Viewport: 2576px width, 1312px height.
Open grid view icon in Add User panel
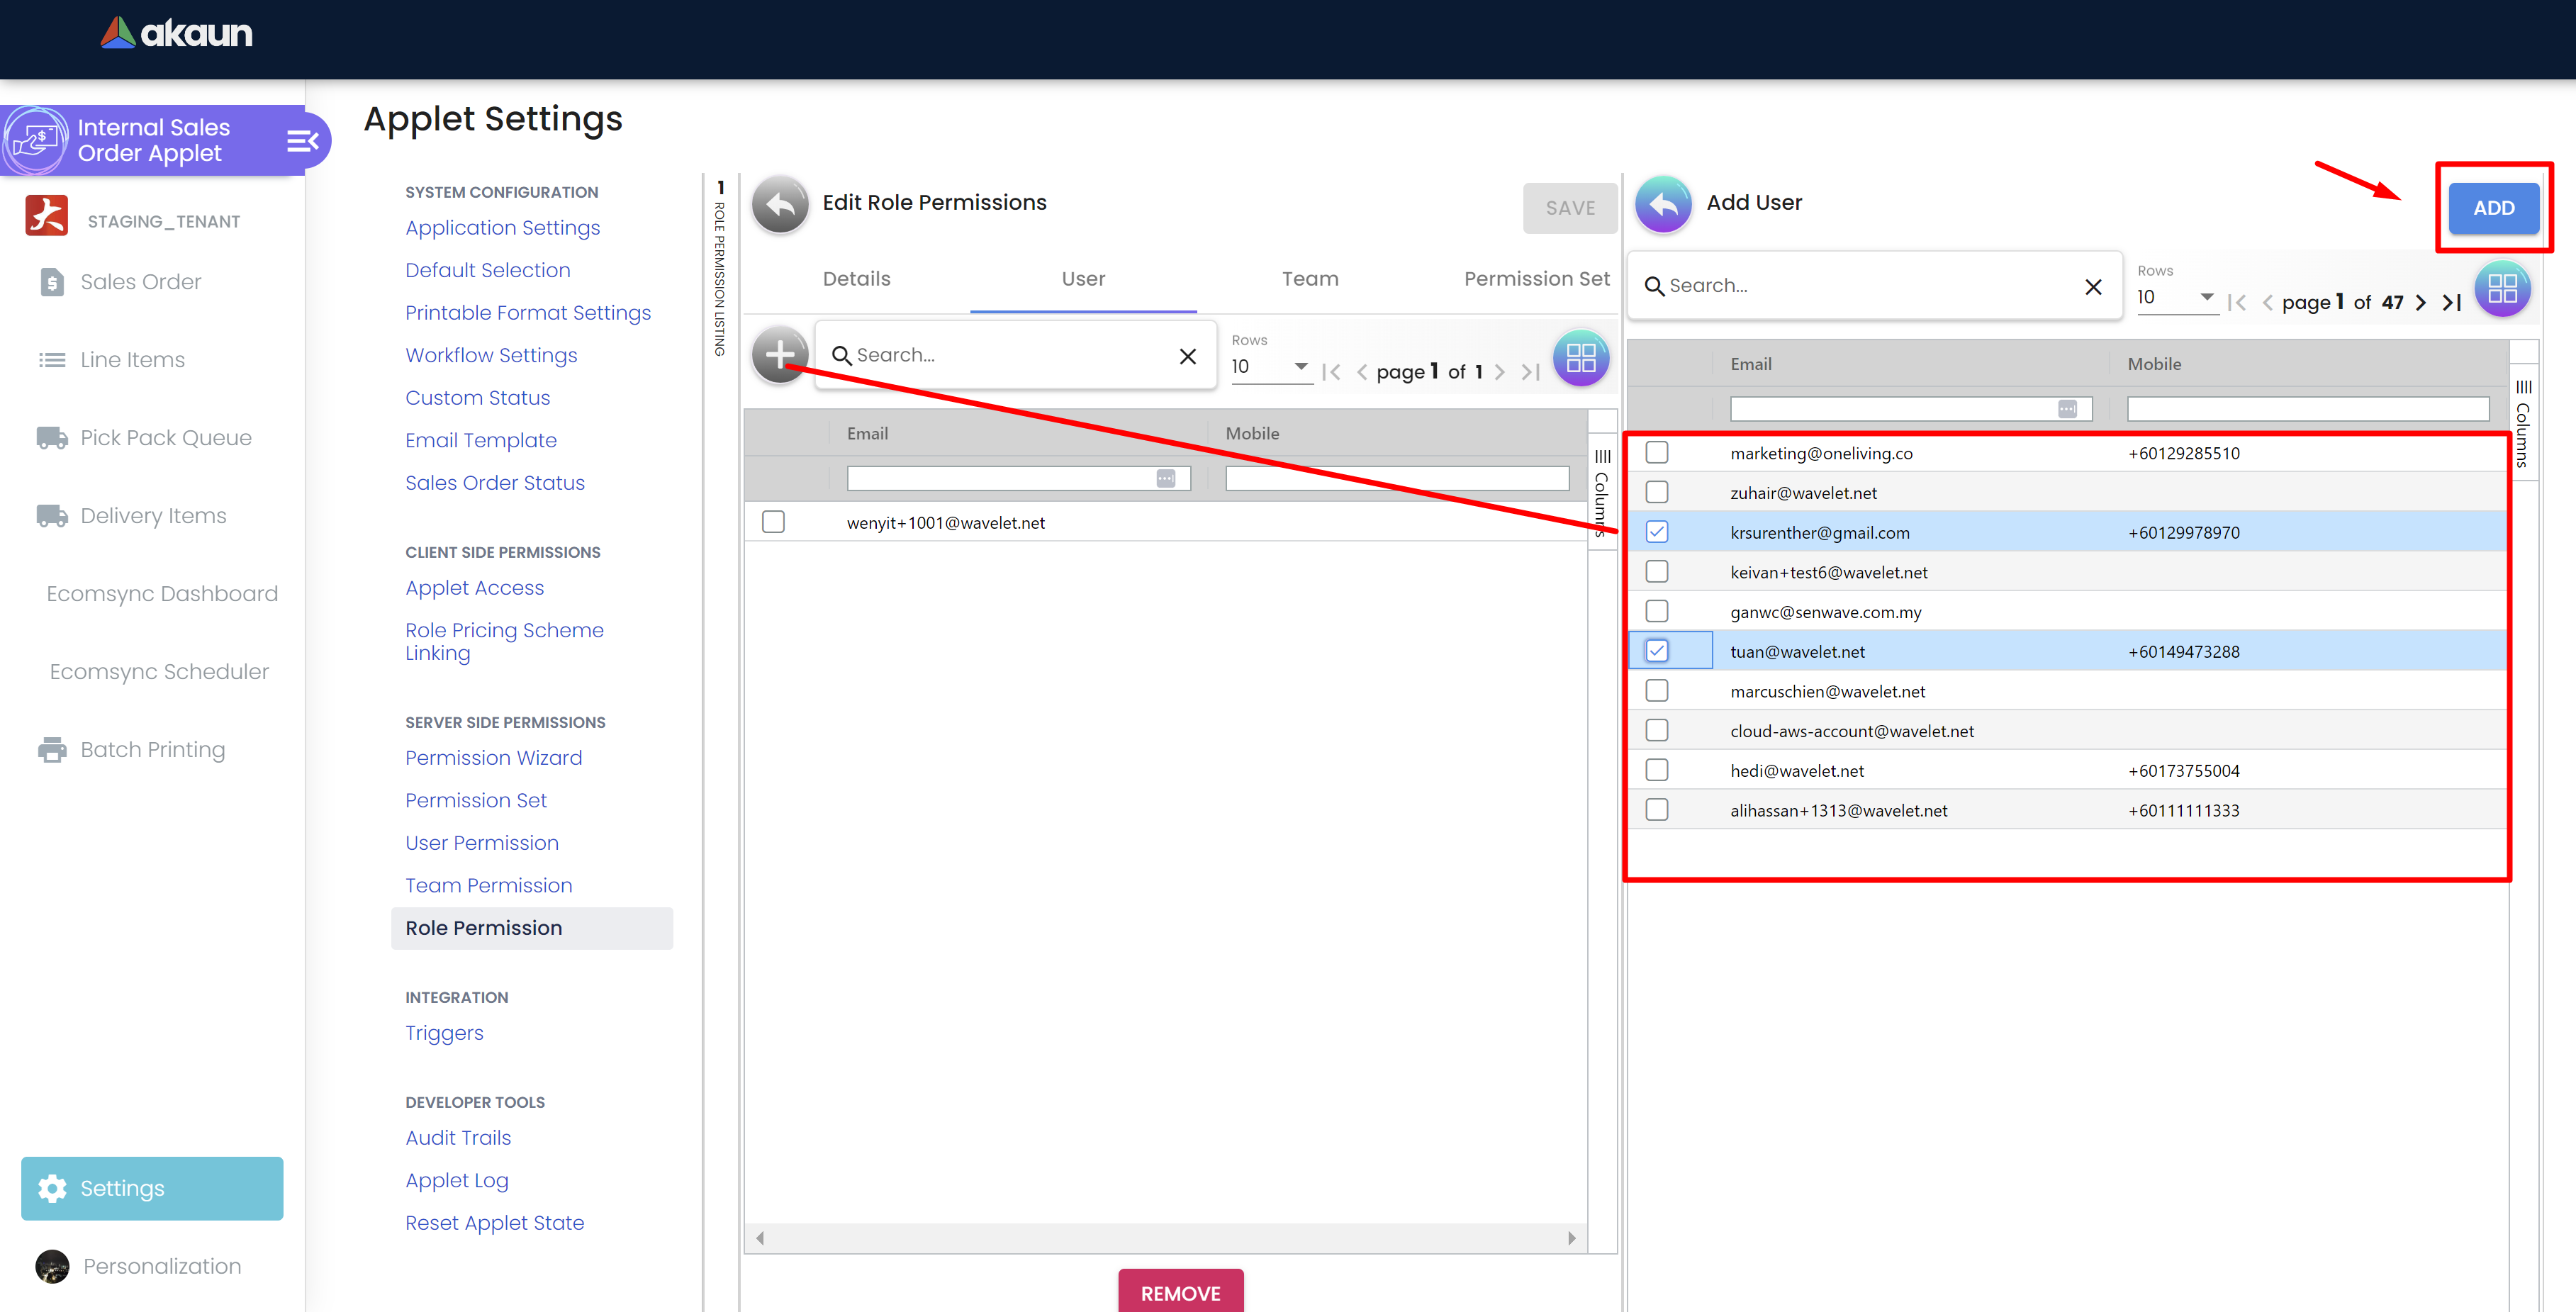pyautogui.click(x=2501, y=288)
